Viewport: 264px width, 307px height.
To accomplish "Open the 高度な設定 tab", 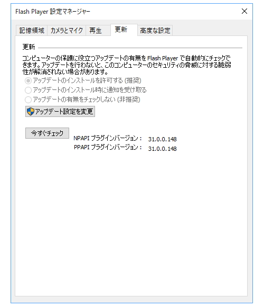I will point(155,31).
